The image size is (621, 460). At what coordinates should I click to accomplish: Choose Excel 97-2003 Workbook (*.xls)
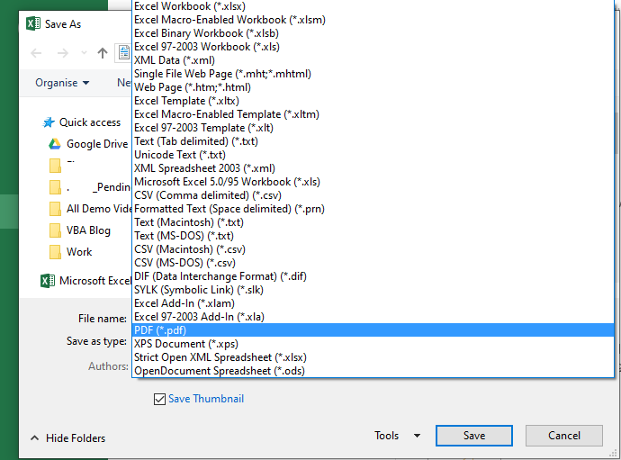pyautogui.click(x=373, y=47)
